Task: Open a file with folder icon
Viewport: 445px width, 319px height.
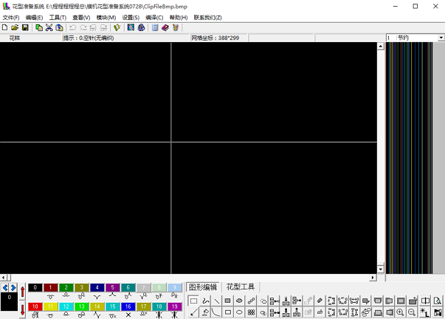Action: click(x=15, y=27)
